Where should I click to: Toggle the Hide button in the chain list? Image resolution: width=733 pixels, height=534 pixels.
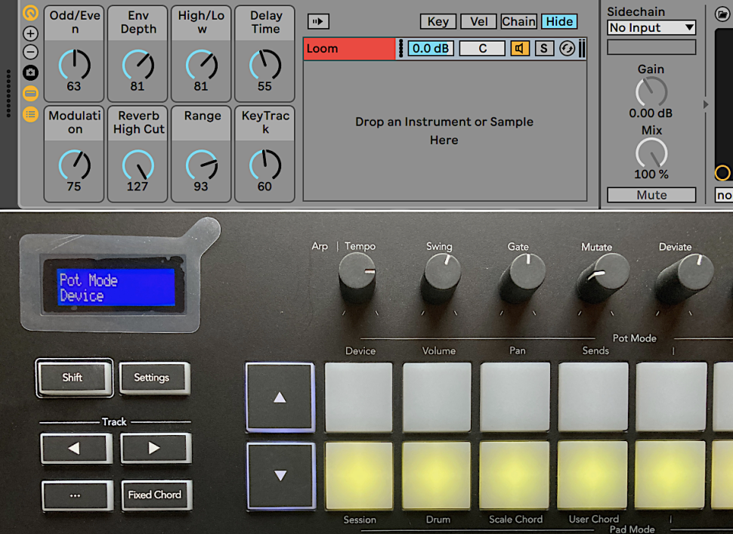[x=559, y=22]
